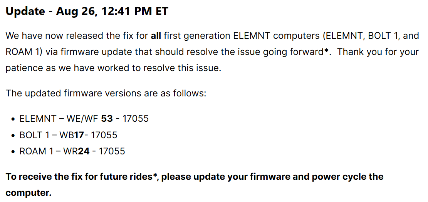Click the bullet point before ROAM 1 entry
Screen dimensions: 428x202
point(13,152)
